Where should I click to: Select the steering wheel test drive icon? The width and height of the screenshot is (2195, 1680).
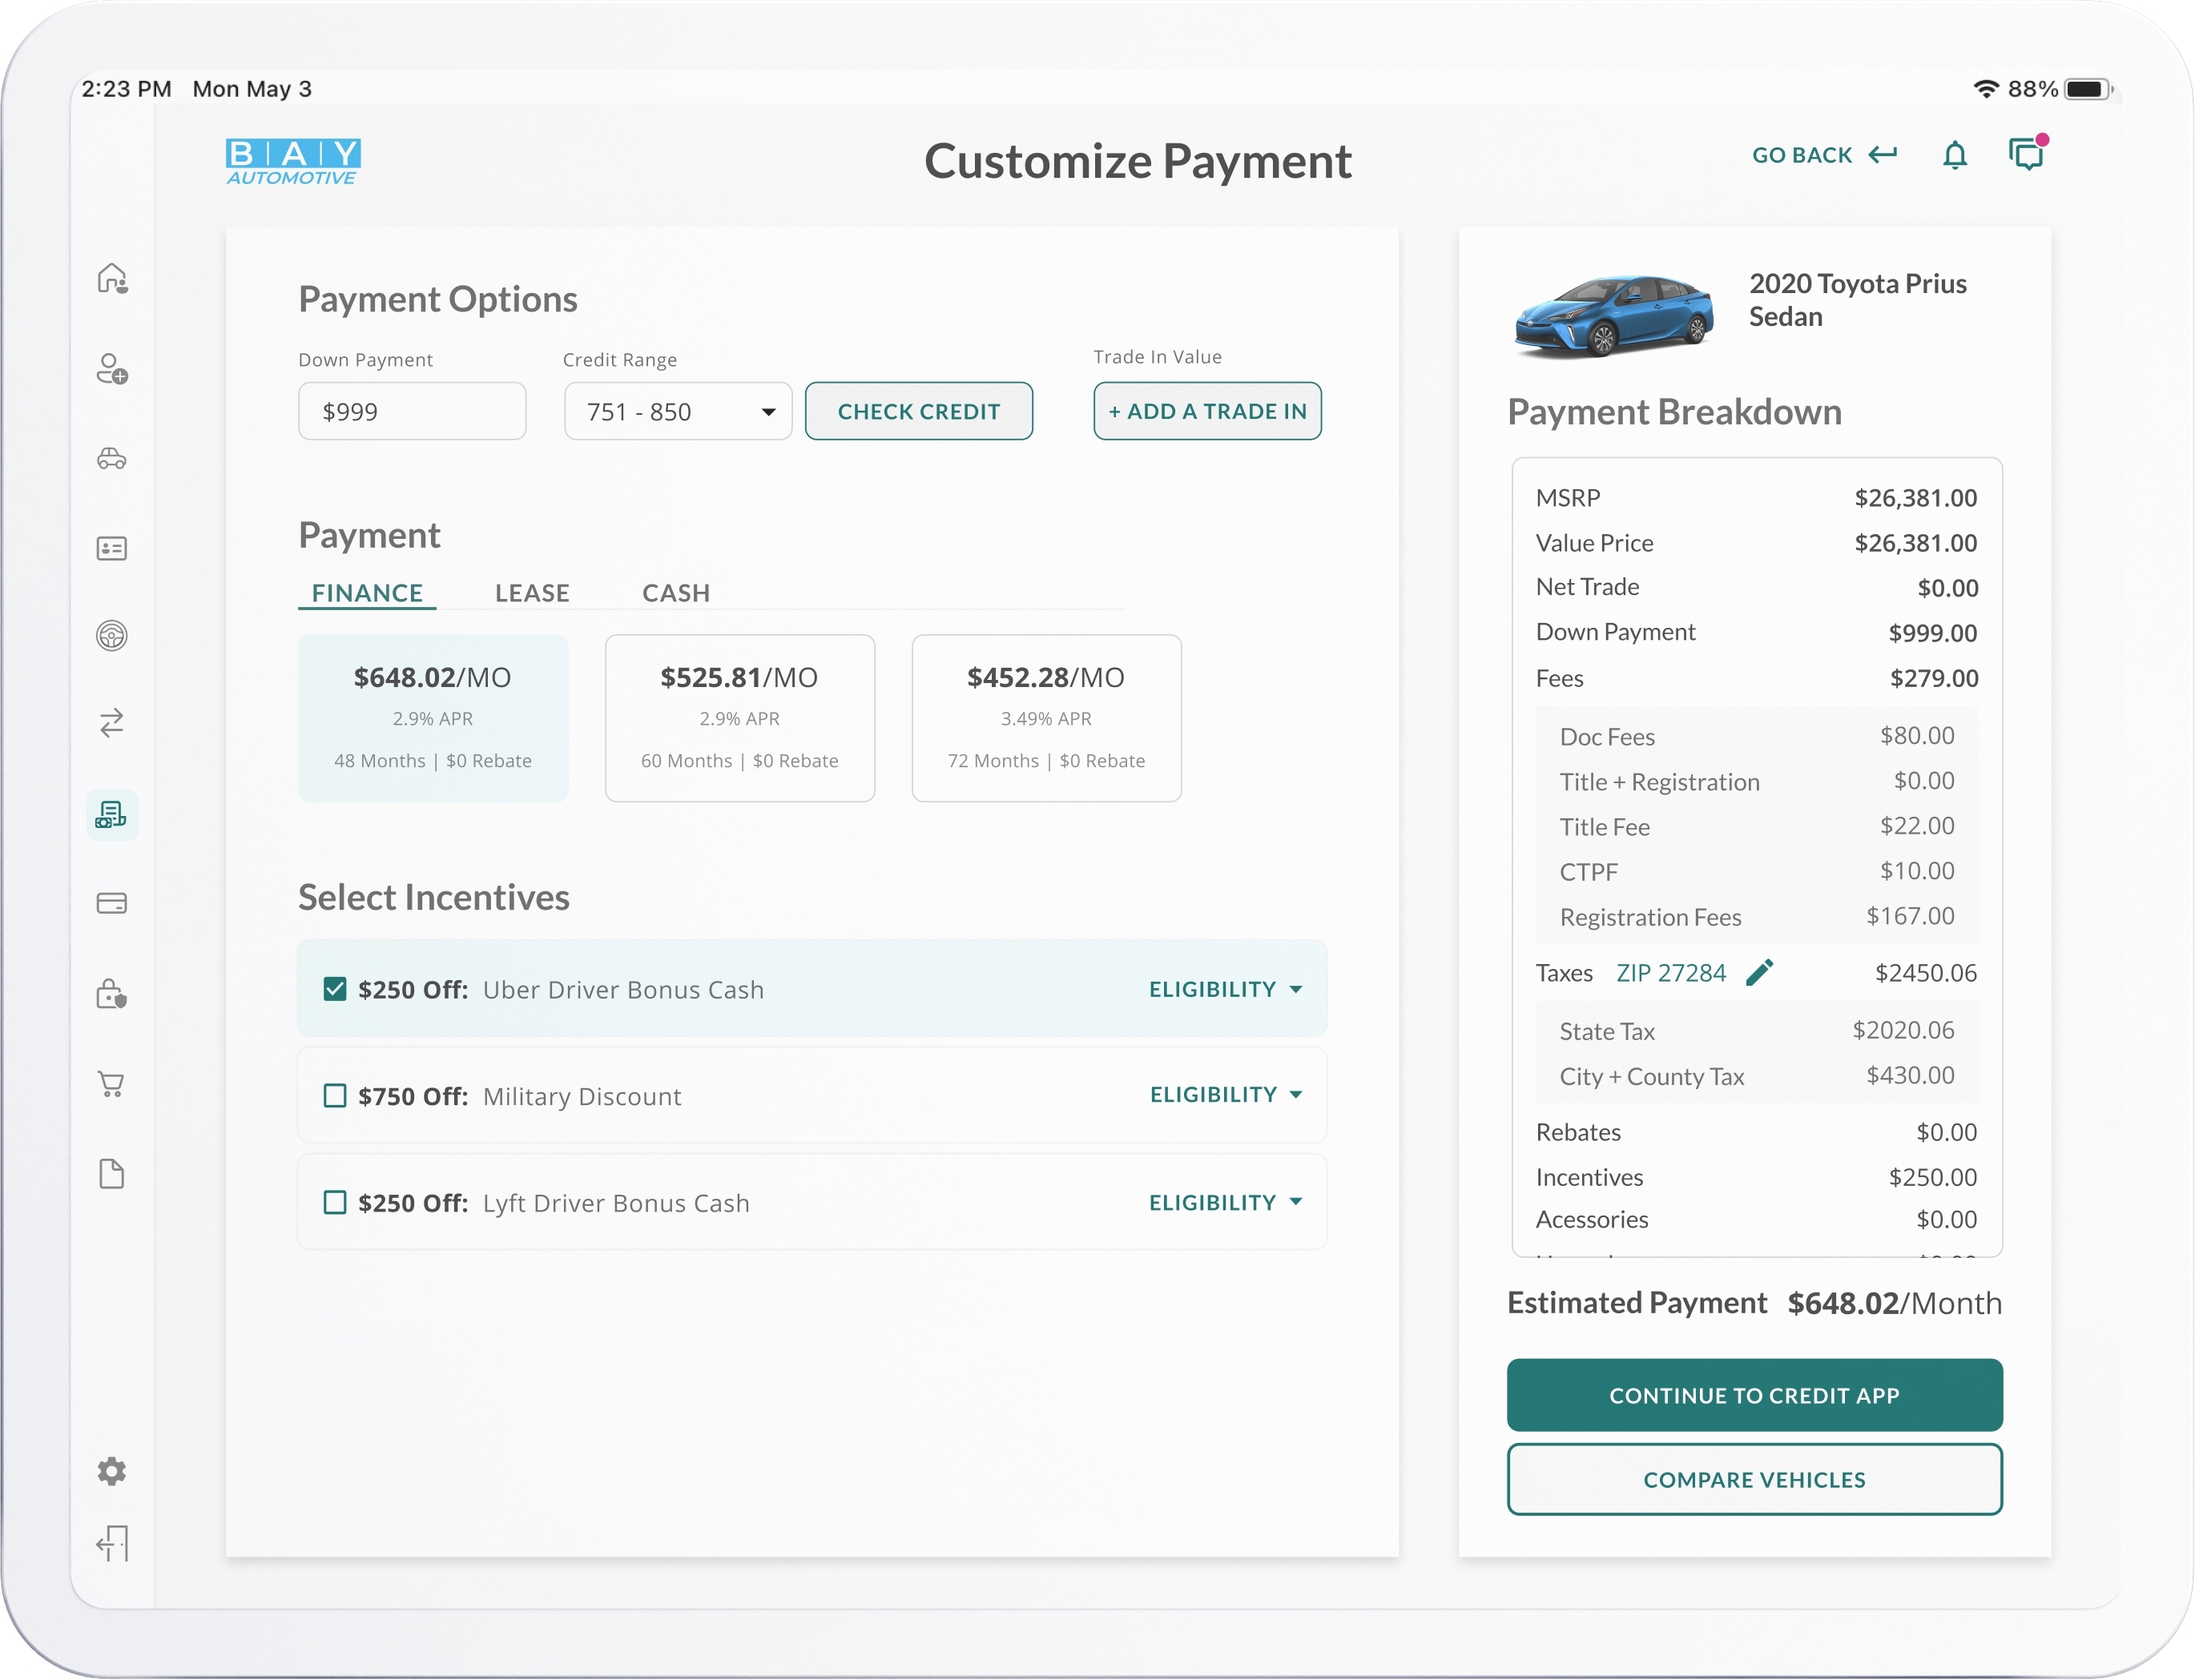tap(111, 636)
